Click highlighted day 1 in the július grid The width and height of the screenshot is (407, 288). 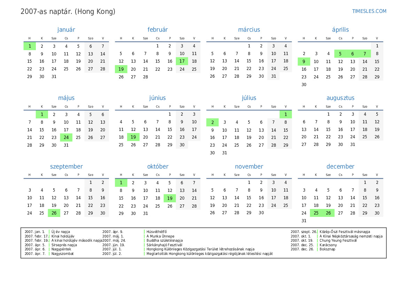click(285, 115)
